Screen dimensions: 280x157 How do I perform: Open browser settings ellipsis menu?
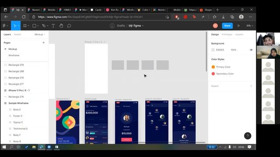pyautogui.click(x=250, y=17)
